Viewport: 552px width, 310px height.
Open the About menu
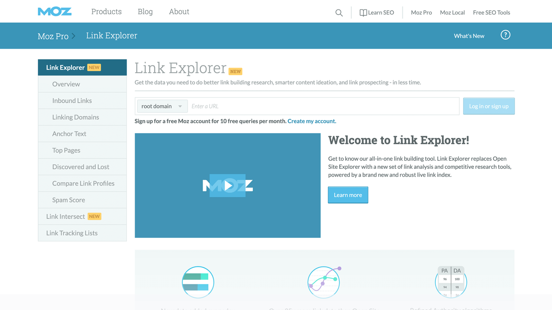[x=179, y=12]
